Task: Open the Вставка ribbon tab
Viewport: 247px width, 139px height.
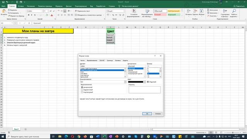Action: point(21,6)
